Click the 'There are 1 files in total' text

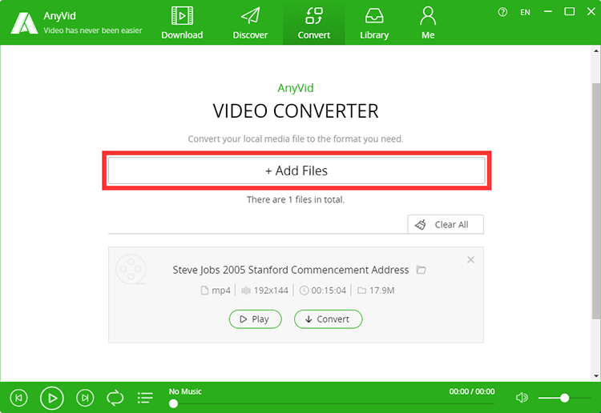coord(296,199)
